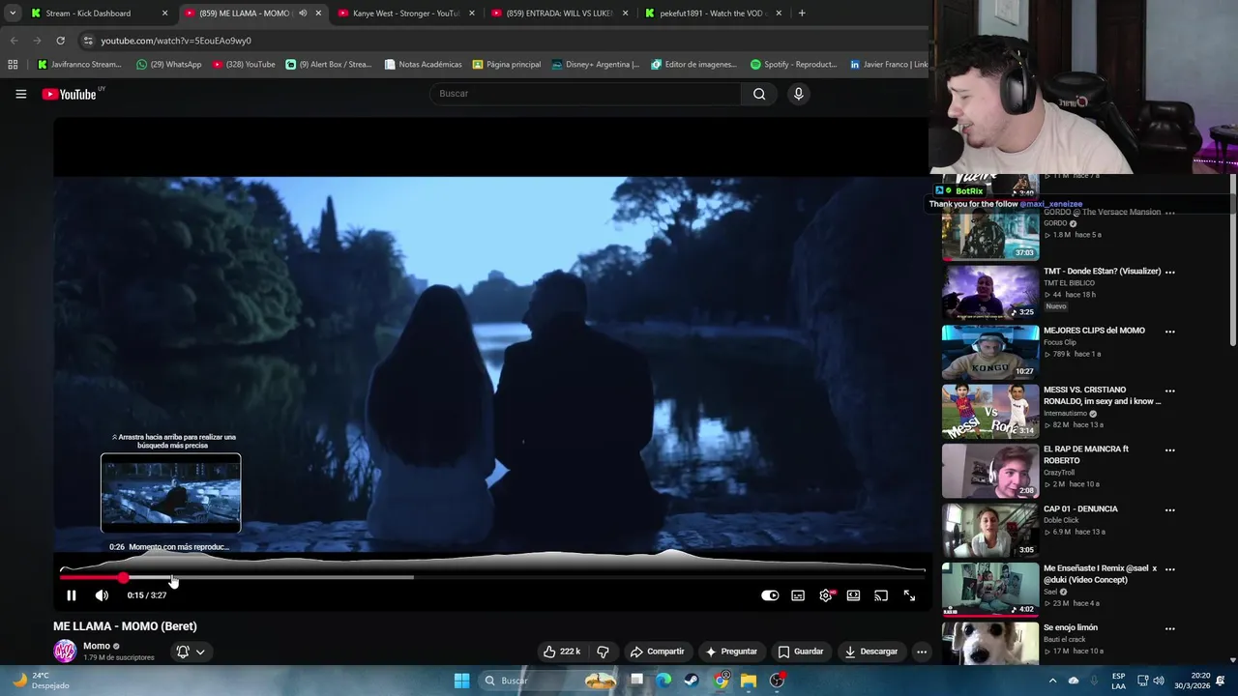1238x696 pixels.
Task: Open the player settings gear
Action: pyautogui.click(x=826, y=595)
